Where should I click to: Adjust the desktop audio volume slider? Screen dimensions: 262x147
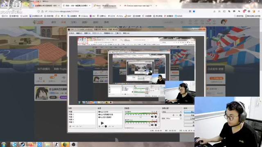[140, 117]
